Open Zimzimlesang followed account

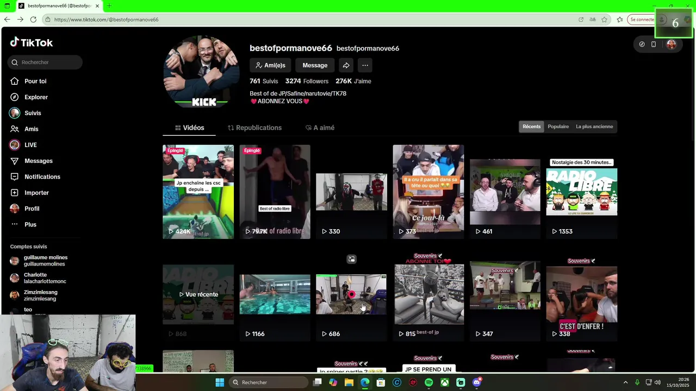pyautogui.click(x=40, y=295)
